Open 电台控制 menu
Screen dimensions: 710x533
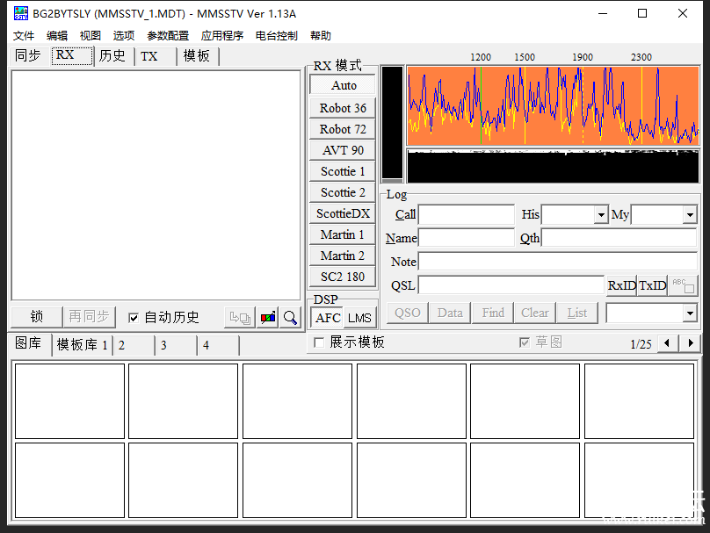[276, 35]
